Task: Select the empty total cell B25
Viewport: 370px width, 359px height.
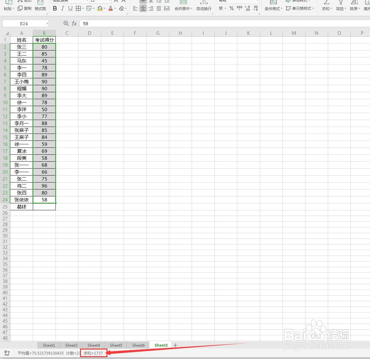Action: (44, 207)
